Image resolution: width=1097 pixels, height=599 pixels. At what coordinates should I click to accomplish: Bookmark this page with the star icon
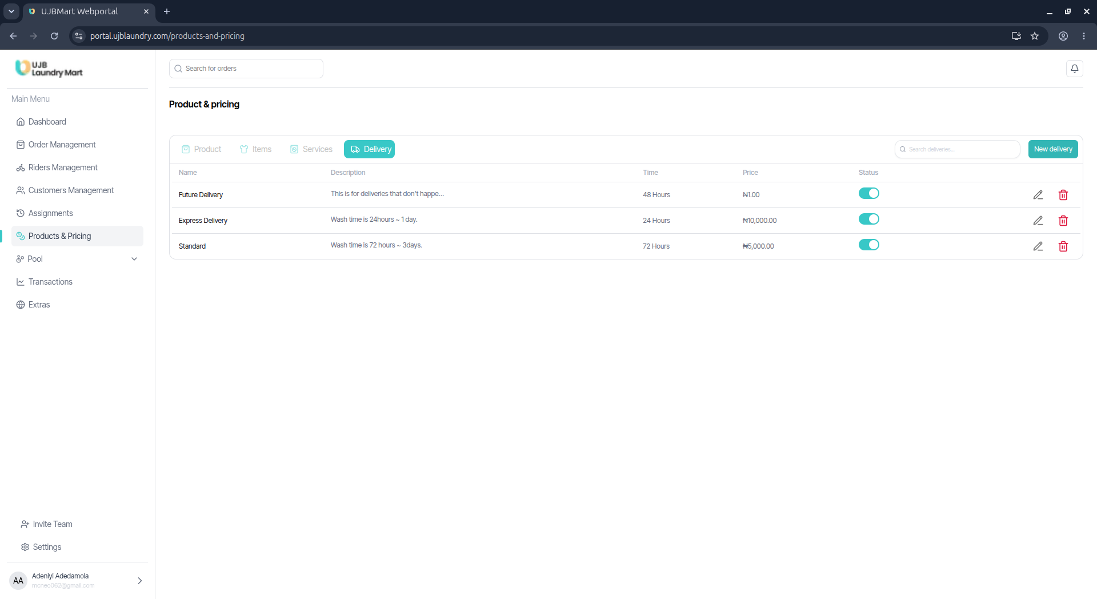tap(1035, 36)
